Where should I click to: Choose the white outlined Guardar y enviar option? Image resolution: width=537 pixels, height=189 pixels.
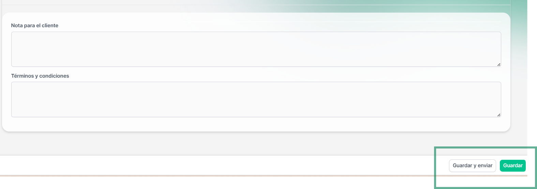[473, 166]
